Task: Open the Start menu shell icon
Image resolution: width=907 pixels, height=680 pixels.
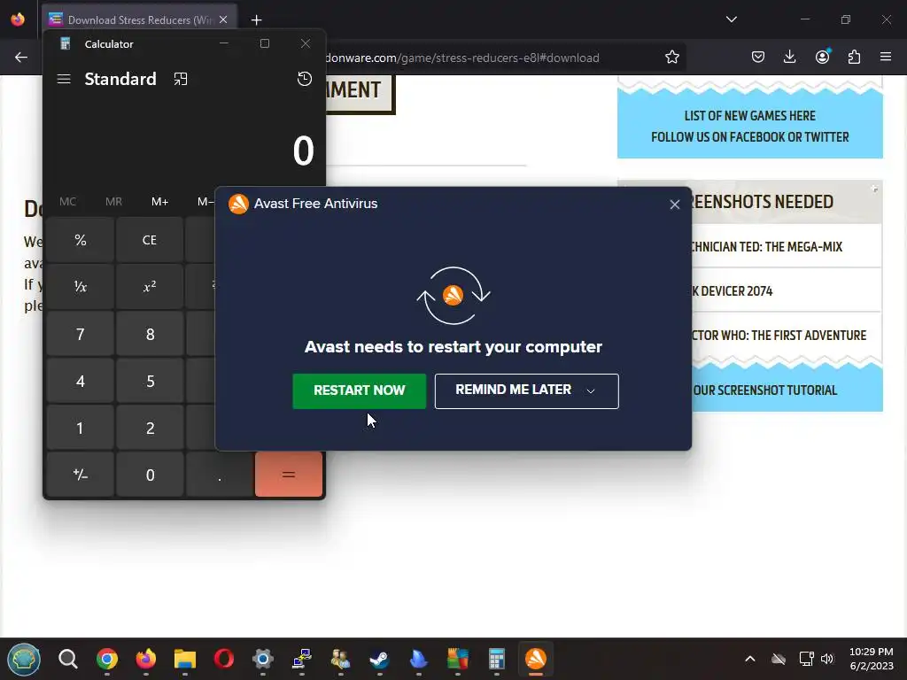Action: [24, 659]
